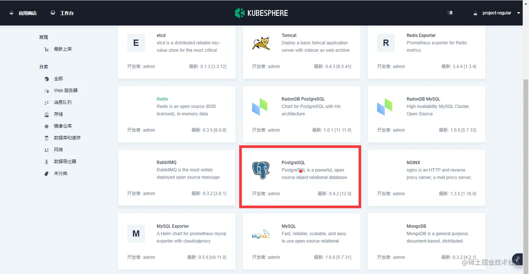
Task: Select the 存储 category
Action: [x=58, y=114]
